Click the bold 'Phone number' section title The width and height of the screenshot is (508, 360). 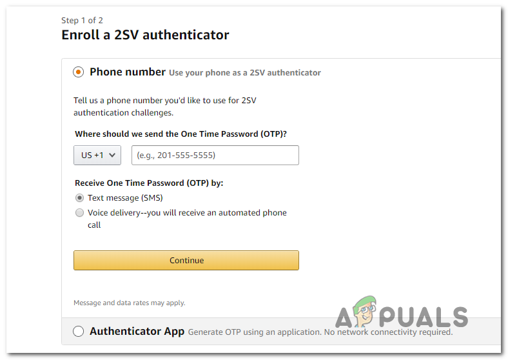pyautogui.click(x=128, y=72)
